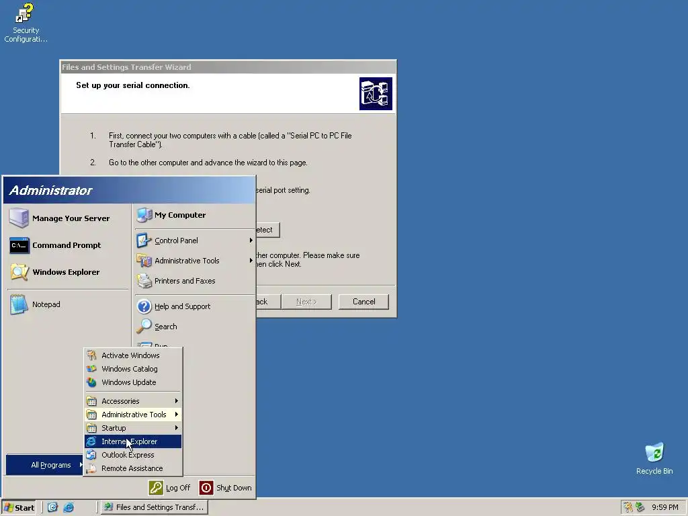
Task: Click the Administrator user name header
Action: pos(50,190)
